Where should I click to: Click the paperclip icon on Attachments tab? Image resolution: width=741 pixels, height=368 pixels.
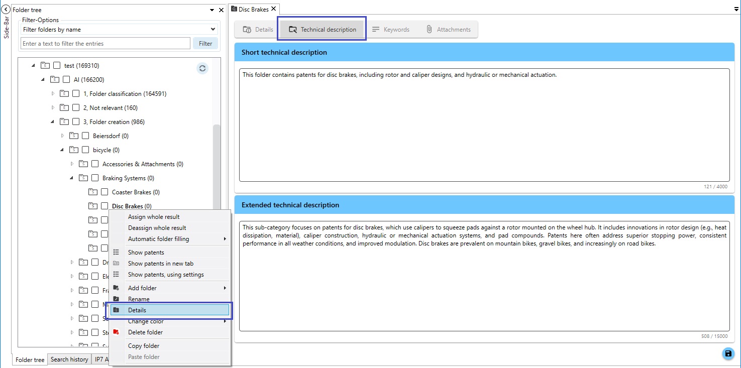429,30
